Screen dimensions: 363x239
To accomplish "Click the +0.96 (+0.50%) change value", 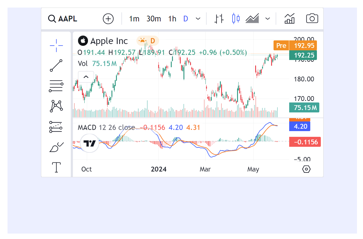I will [x=223, y=53].
